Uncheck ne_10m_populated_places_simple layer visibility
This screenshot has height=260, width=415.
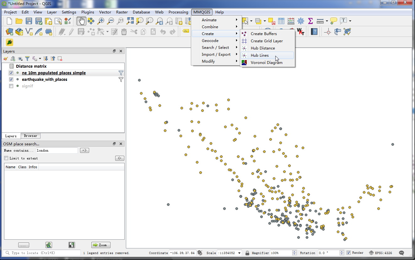coord(11,73)
